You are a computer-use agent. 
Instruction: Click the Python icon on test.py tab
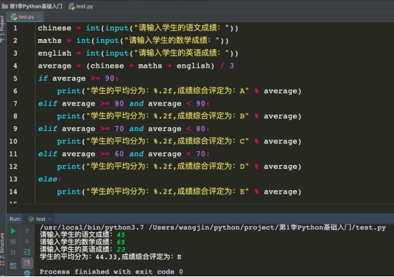(14, 17)
